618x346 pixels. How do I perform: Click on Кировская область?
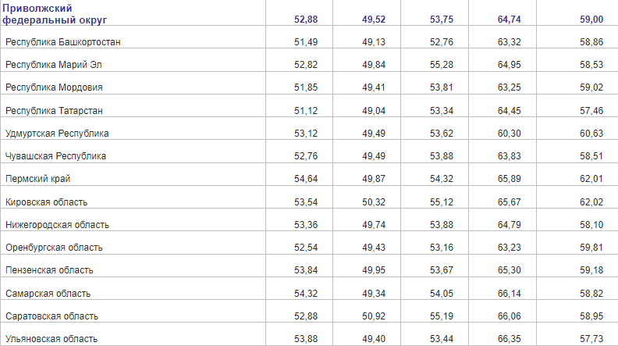tap(46, 202)
